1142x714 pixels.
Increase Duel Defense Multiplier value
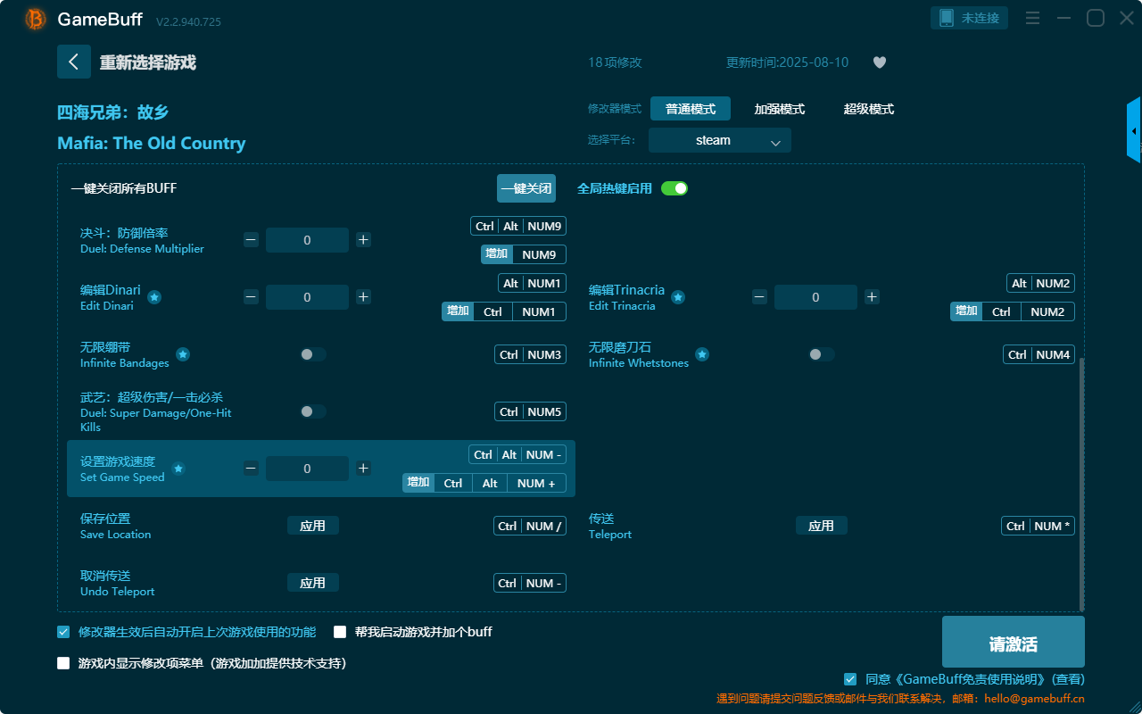tap(363, 240)
